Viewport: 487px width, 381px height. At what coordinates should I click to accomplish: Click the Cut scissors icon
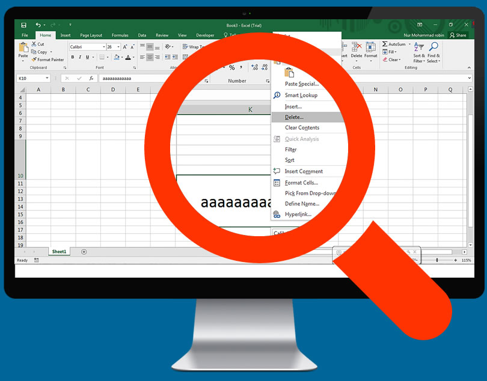(34, 44)
